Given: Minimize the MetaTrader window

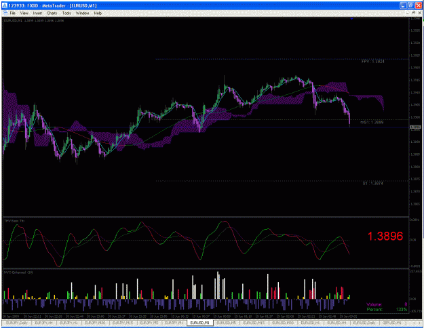Looking at the screenshot, I should 403,5.
